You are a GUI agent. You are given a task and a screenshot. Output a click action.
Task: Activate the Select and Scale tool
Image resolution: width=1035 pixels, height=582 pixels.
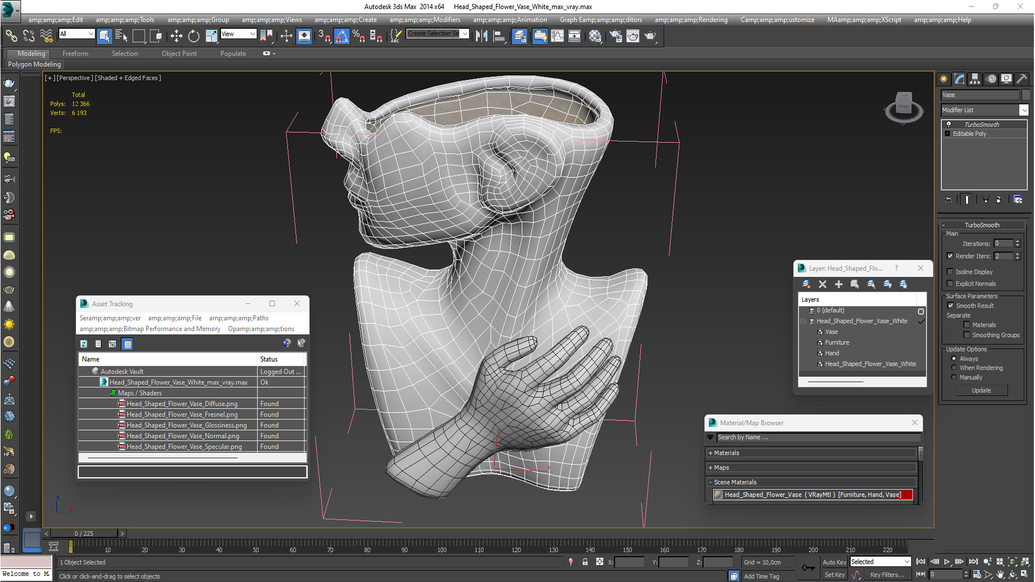click(x=211, y=36)
